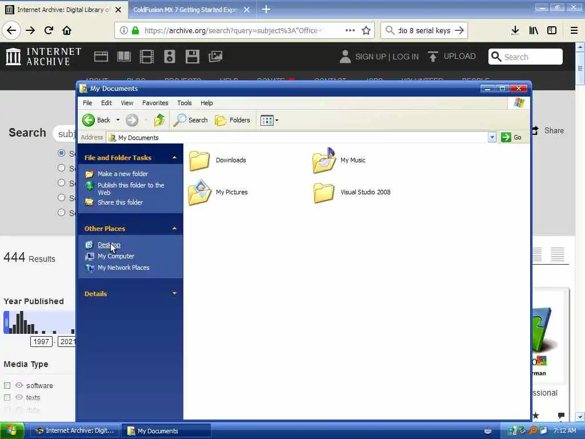Screen dimensions: 585x439
Task: Go back in My Documents Explorer
Action: click(96, 120)
